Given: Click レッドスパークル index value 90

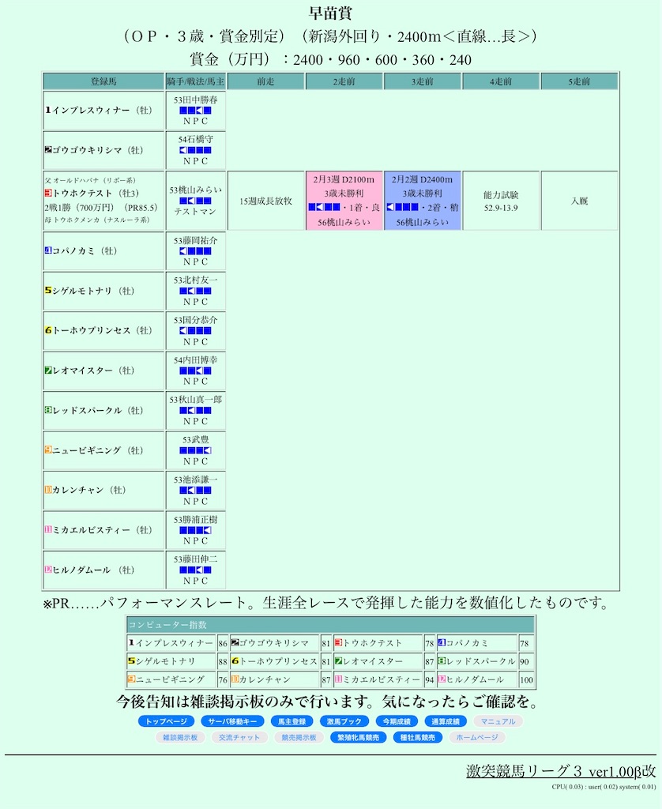Looking at the screenshot, I should click(x=525, y=661).
